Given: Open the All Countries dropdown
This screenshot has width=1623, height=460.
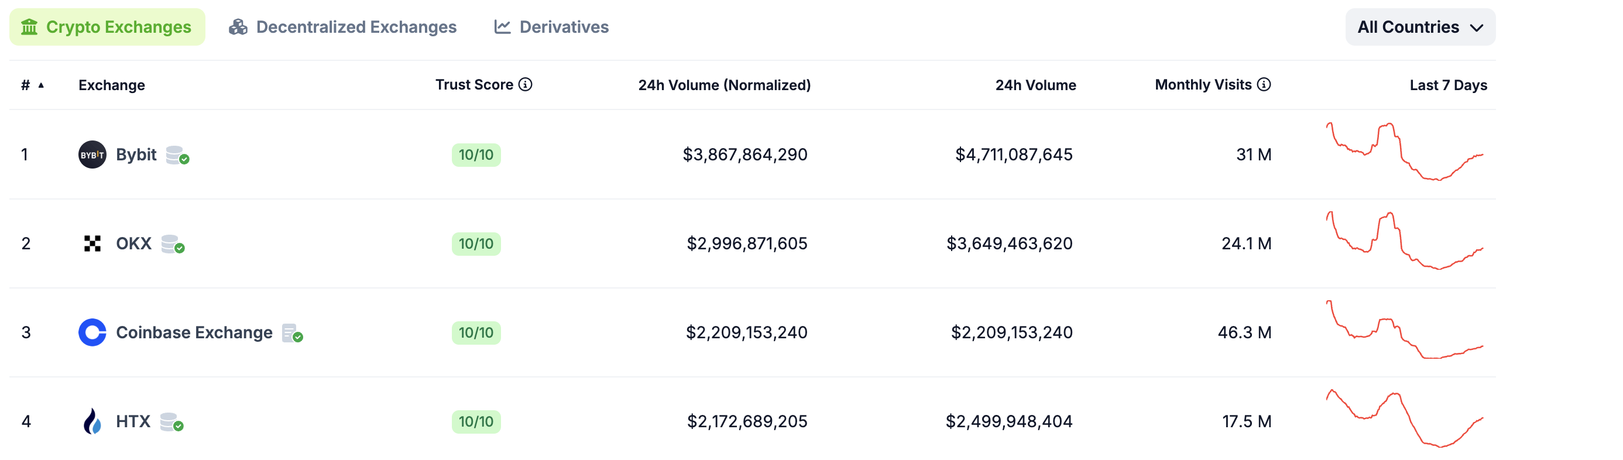Looking at the screenshot, I should click(x=1420, y=27).
